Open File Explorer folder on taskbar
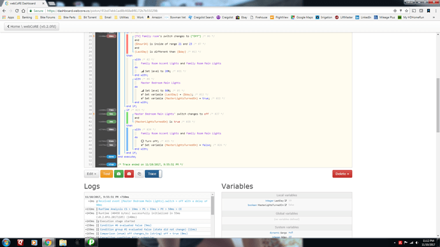440x247 pixels. (x=62, y=243)
